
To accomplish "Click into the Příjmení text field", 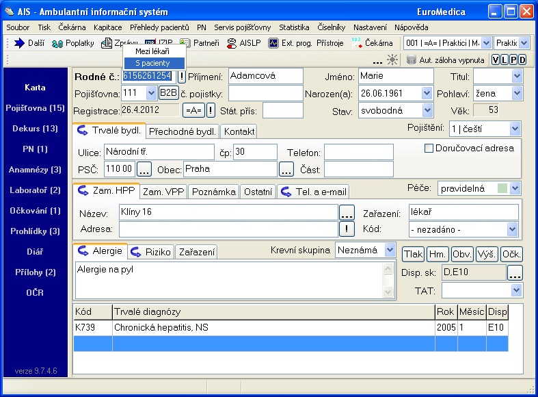I will click(x=265, y=76).
